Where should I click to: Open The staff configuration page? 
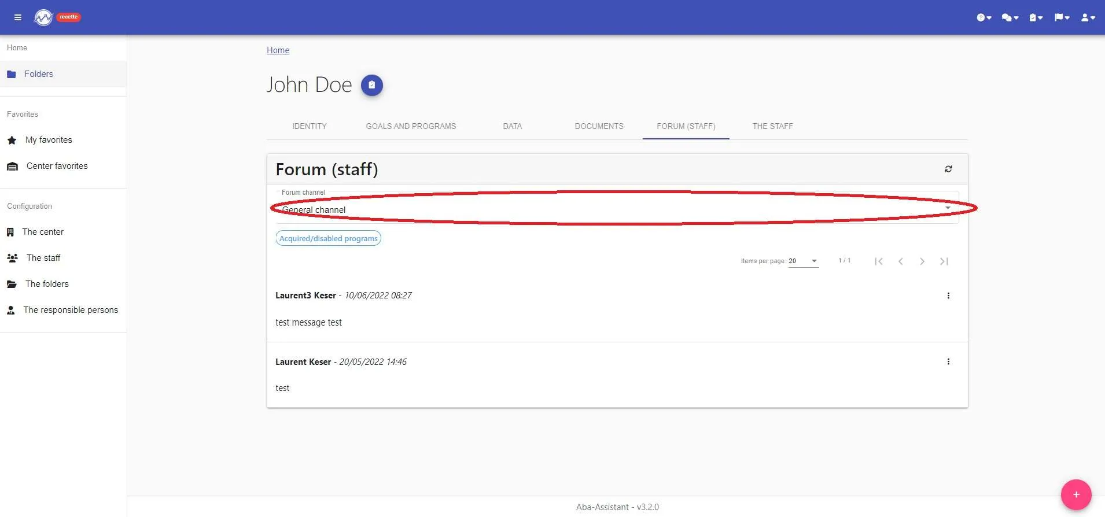click(x=63, y=258)
